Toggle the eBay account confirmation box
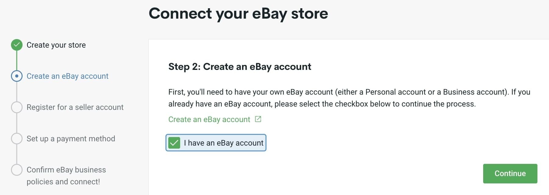 (216, 143)
